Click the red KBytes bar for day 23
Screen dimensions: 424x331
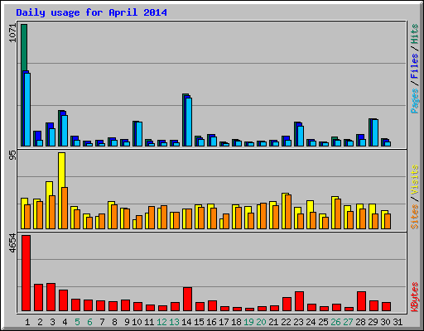[x=299, y=301]
